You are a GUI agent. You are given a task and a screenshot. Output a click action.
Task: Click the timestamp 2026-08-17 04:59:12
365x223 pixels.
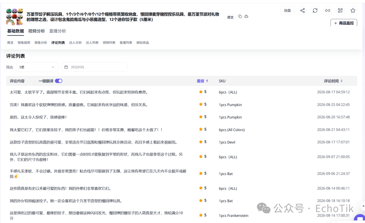[333, 92]
